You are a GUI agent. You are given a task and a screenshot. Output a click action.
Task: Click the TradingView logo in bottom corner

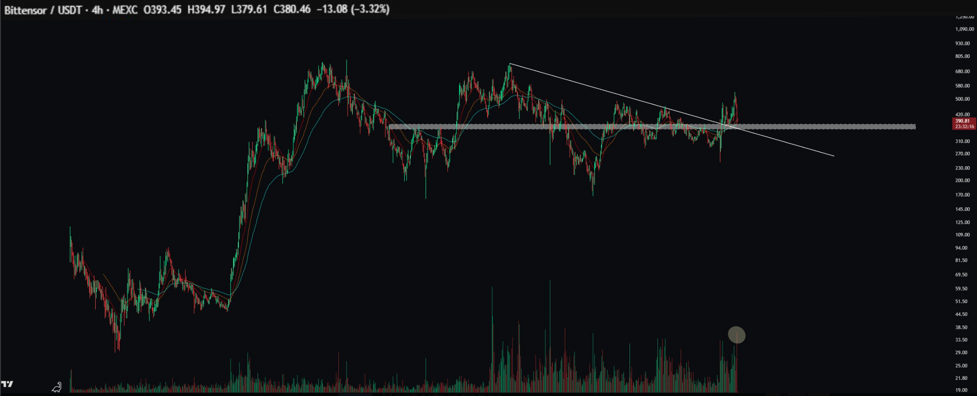pyautogui.click(x=7, y=384)
